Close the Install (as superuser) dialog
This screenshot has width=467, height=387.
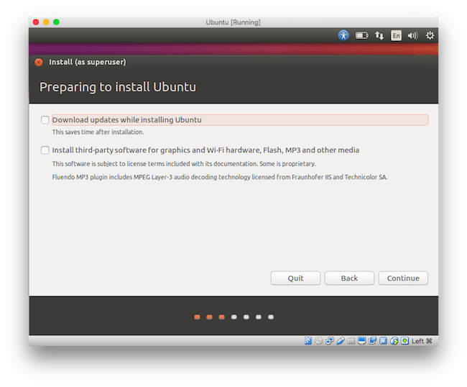click(x=39, y=62)
